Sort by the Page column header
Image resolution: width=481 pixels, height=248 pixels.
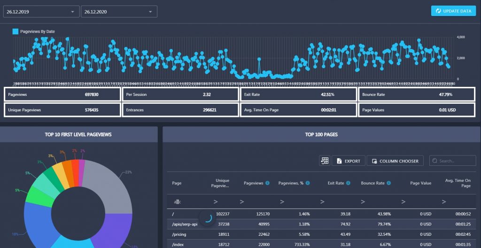point(177,183)
